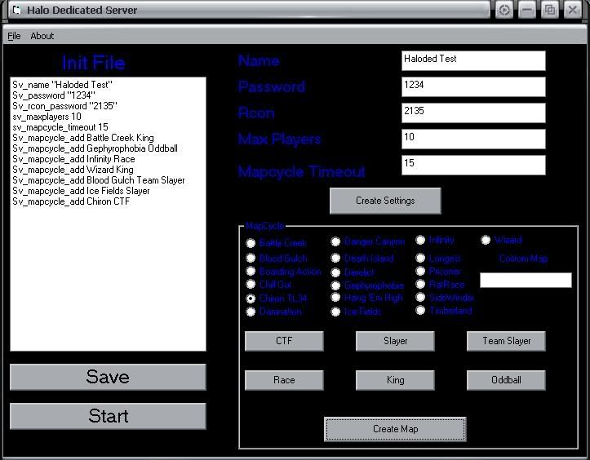
Task: Focus the Mapcycle Timeout field
Action: pos(473,165)
